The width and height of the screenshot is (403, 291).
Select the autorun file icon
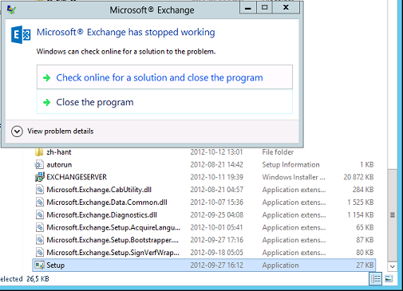click(x=39, y=165)
